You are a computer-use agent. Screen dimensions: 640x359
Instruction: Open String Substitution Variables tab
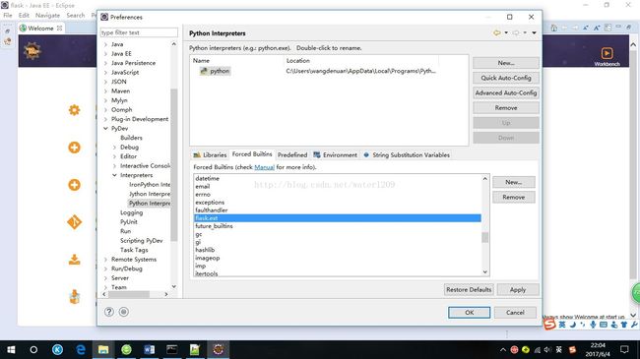[407, 155]
